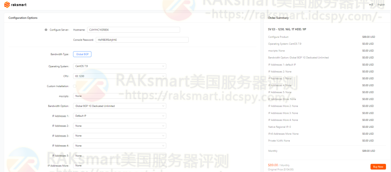Click the Bandwidth Type label
The image size is (391, 172).
[60, 54]
